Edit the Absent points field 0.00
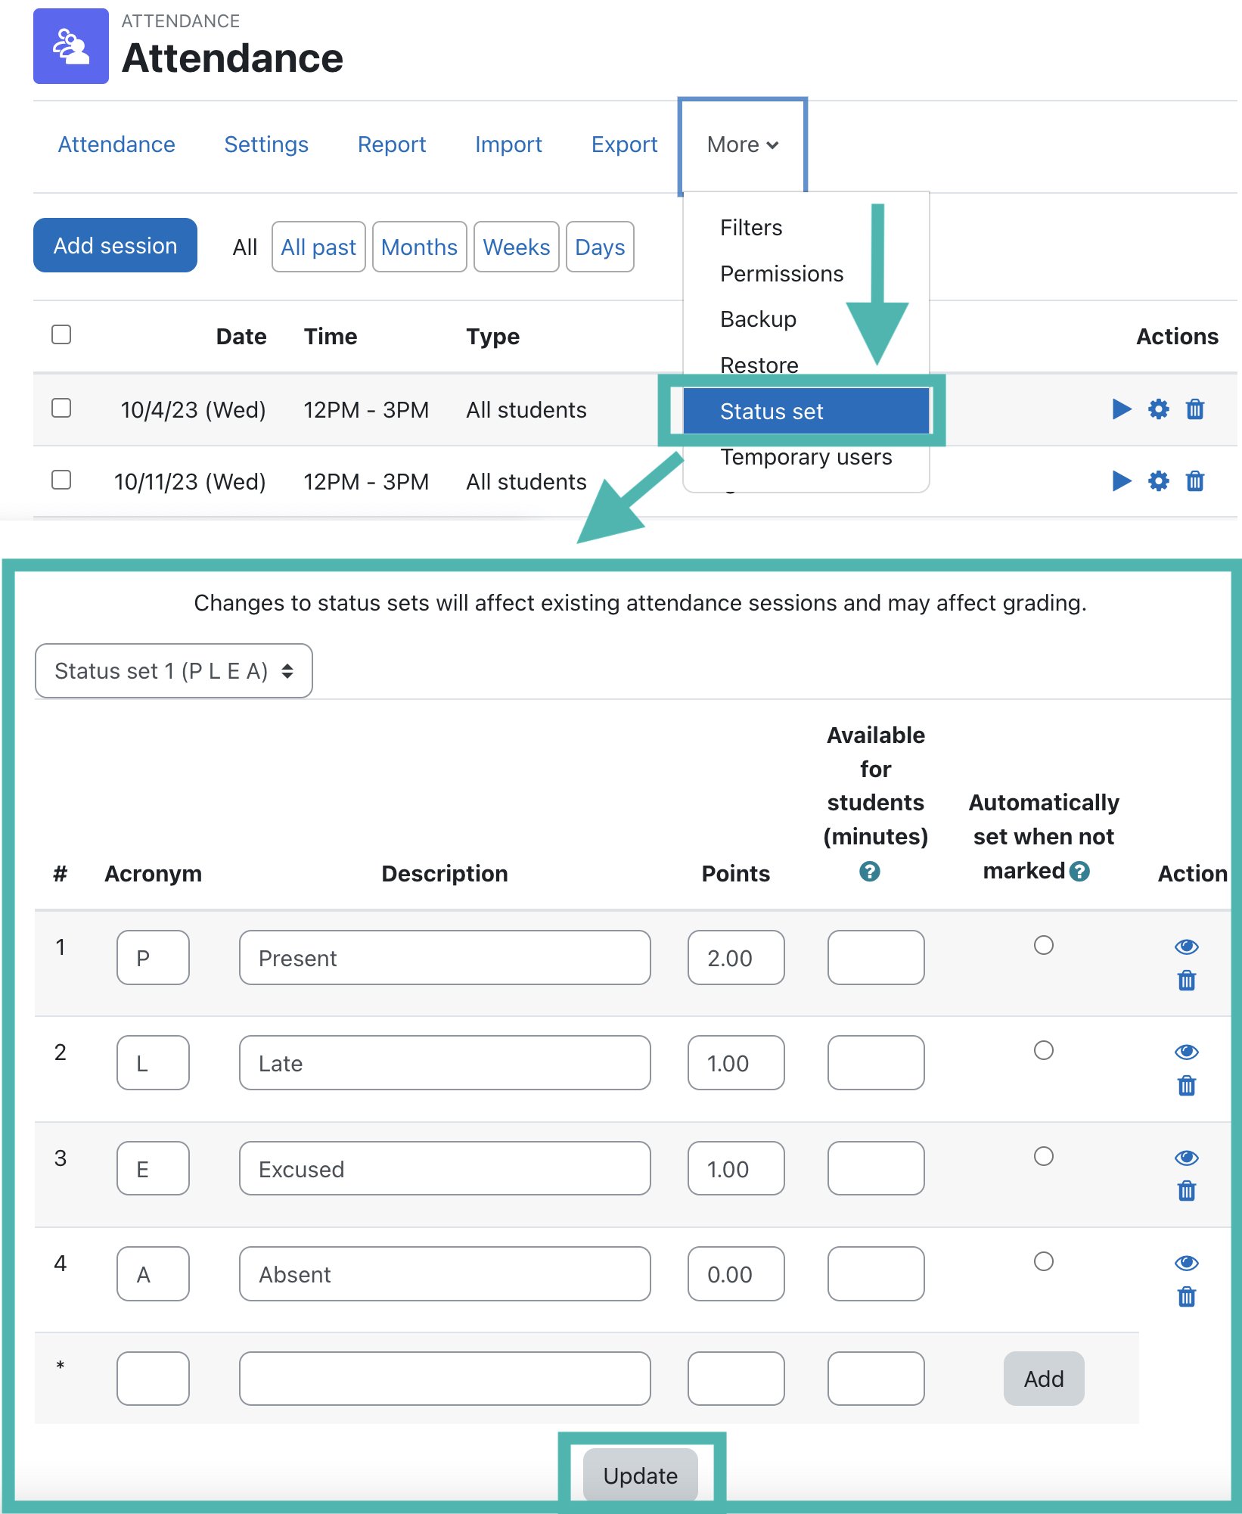This screenshot has width=1242, height=1514. pyautogui.click(x=736, y=1273)
